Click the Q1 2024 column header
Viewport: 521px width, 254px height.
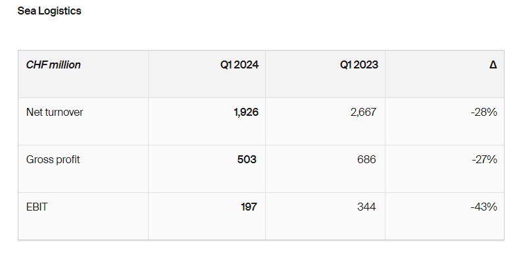pyautogui.click(x=239, y=64)
